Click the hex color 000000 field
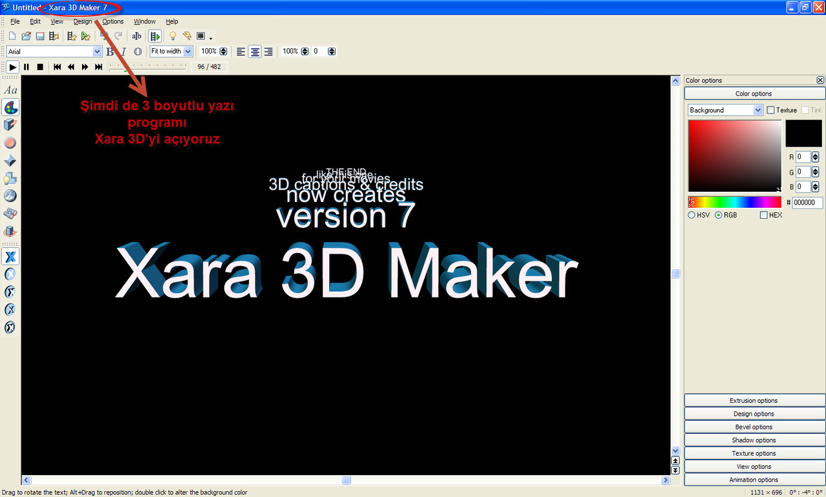 point(808,202)
